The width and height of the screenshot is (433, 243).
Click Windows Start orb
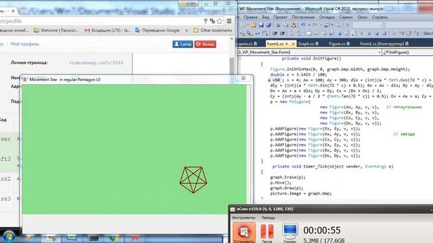click(x=9, y=237)
